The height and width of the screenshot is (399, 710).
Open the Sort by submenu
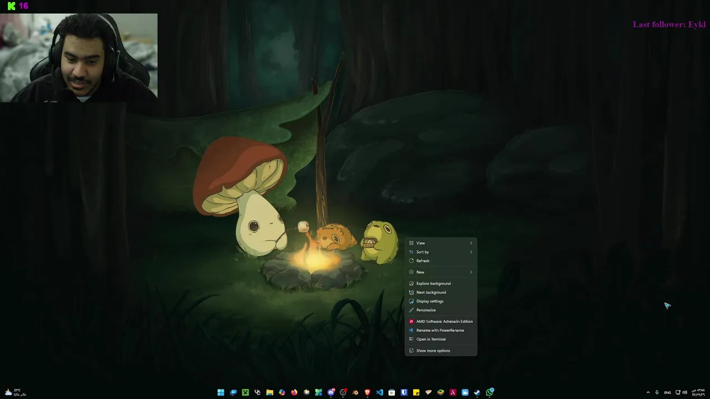(441, 252)
